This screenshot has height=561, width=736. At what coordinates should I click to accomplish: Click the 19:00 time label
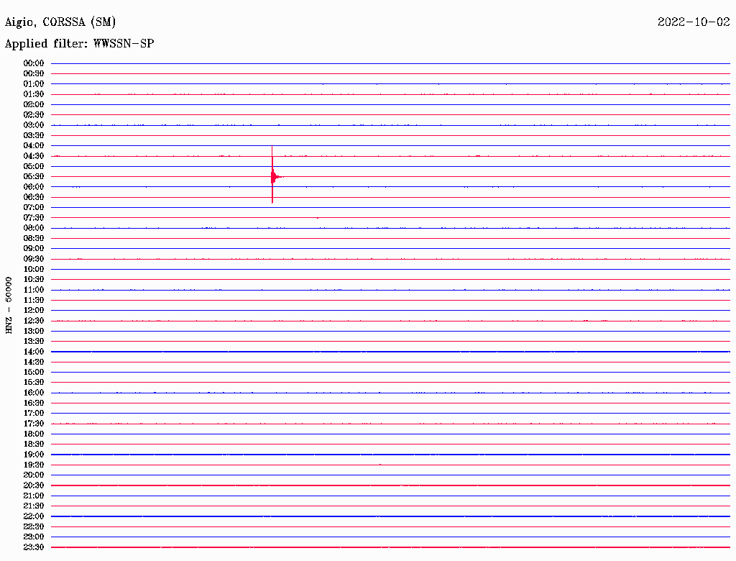(x=34, y=455)
